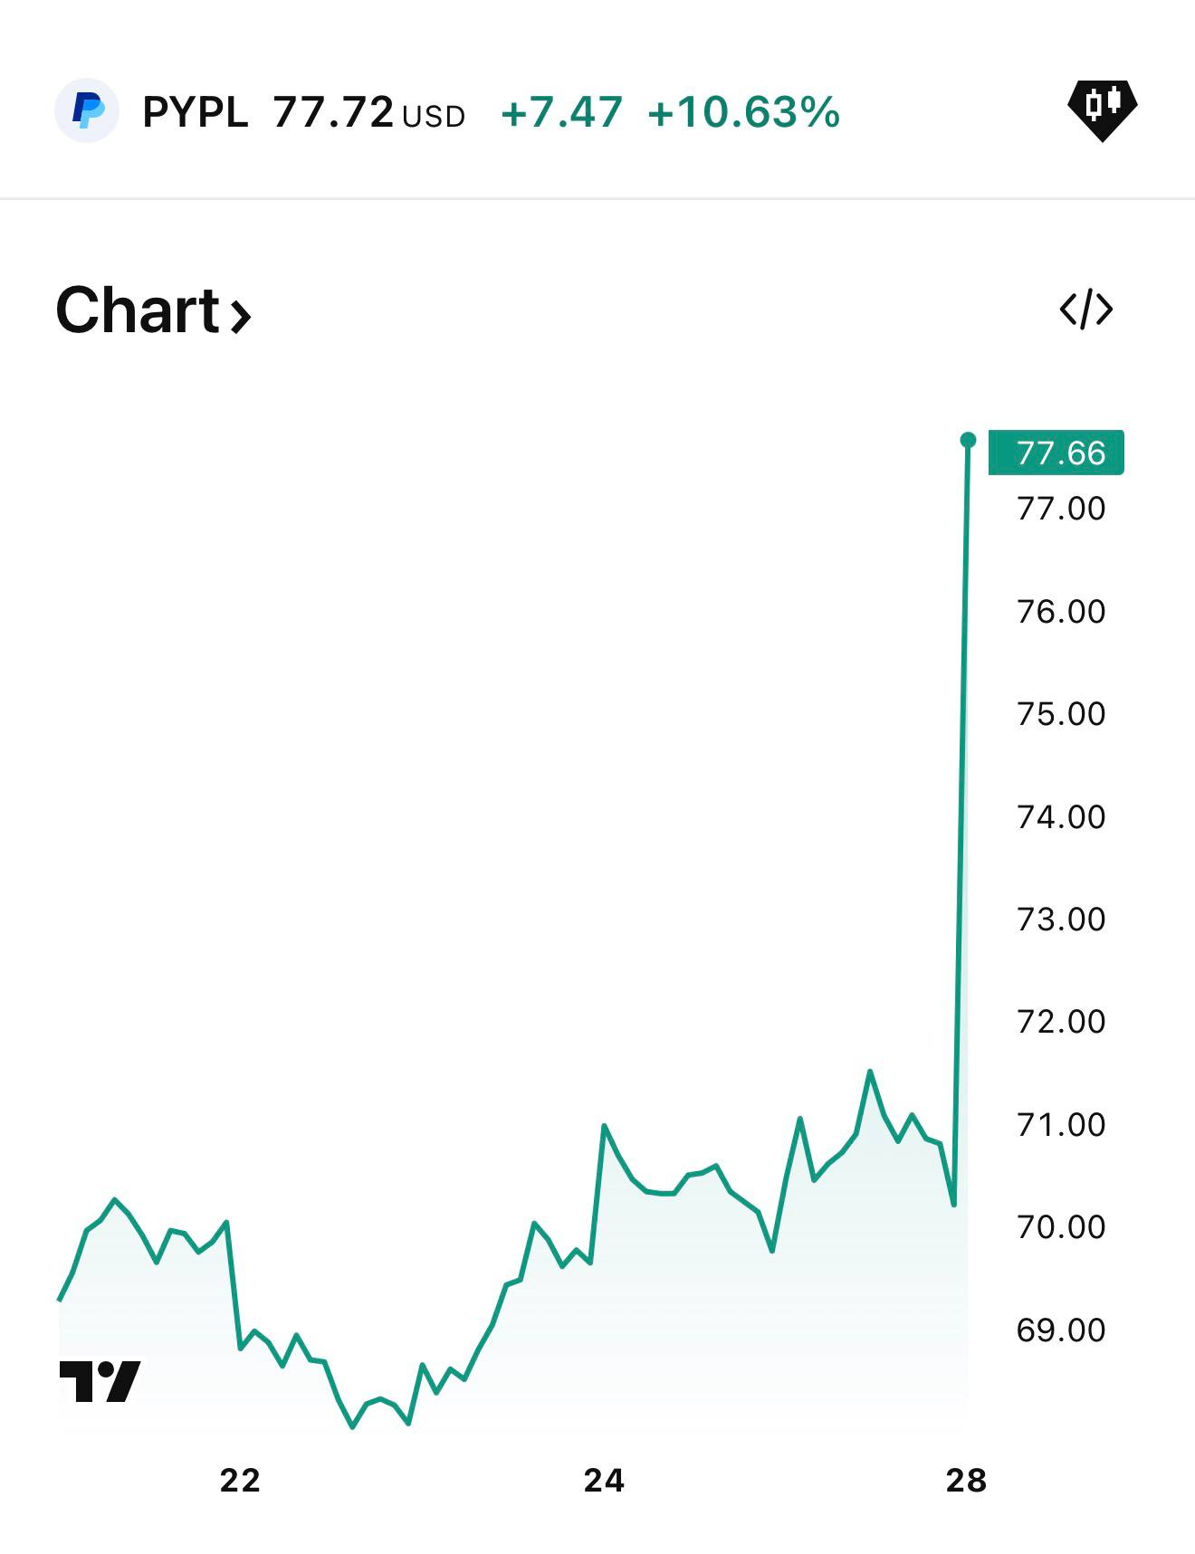The width and height of the screenshot is (1195, 1554).
Task: Click the 77.00 price axis label
Action: (x=1061, y=509)
